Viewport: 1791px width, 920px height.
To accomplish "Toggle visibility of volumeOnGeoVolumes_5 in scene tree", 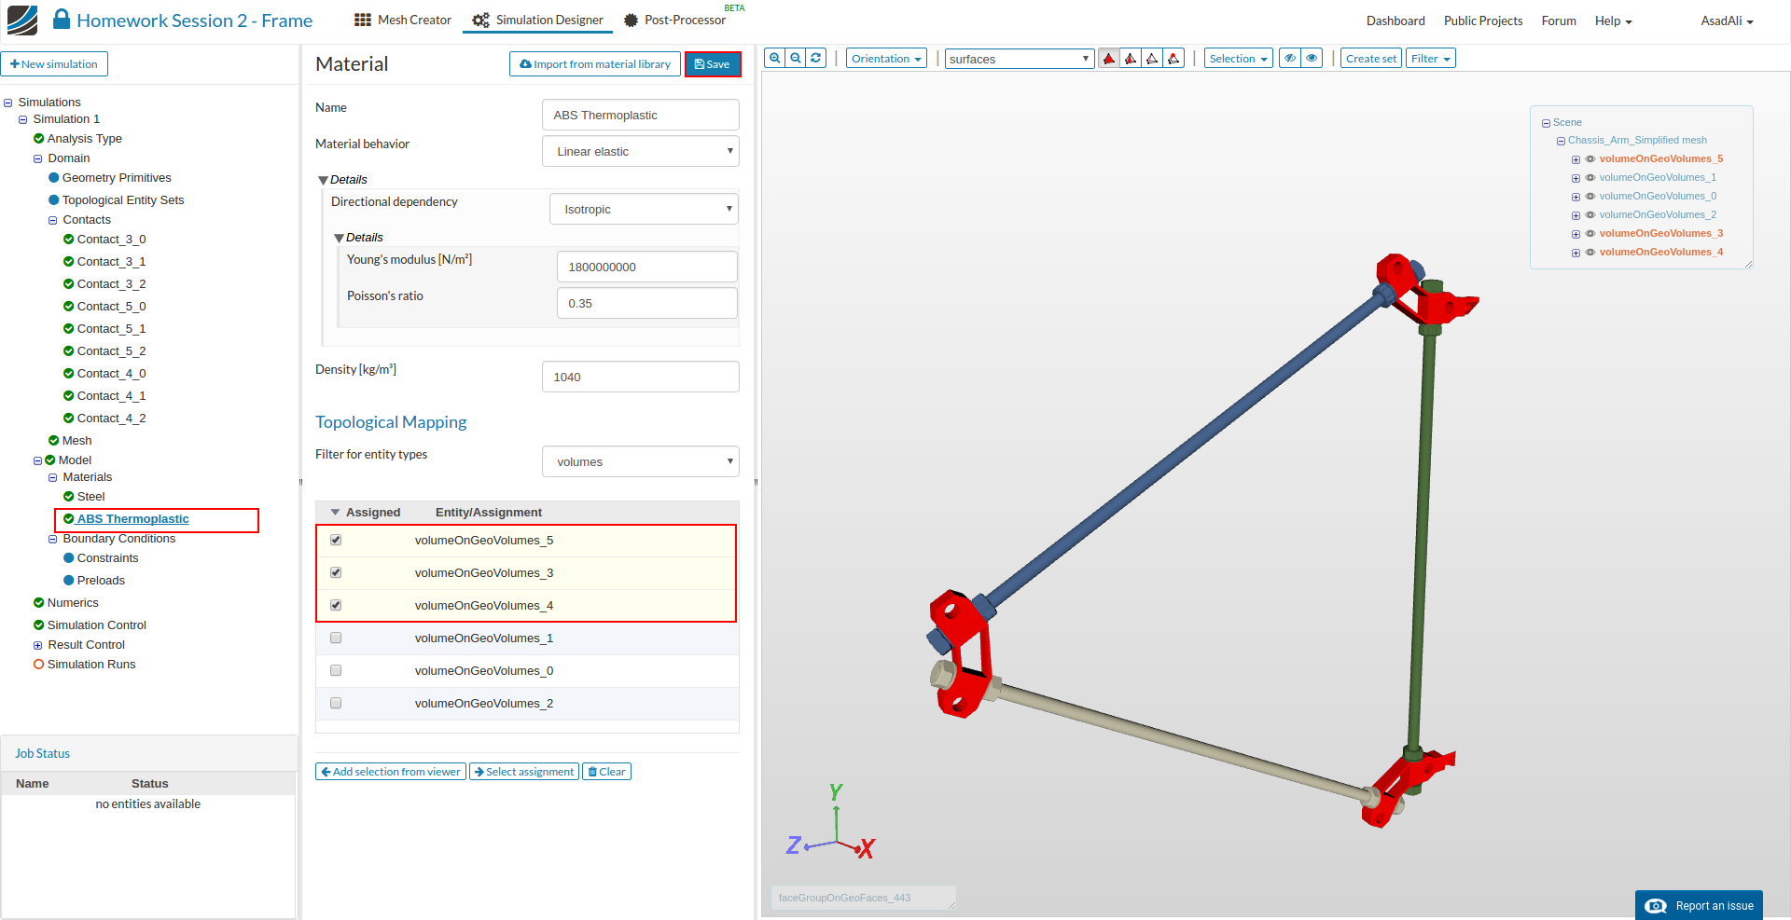I will [x=1590, y=159].
